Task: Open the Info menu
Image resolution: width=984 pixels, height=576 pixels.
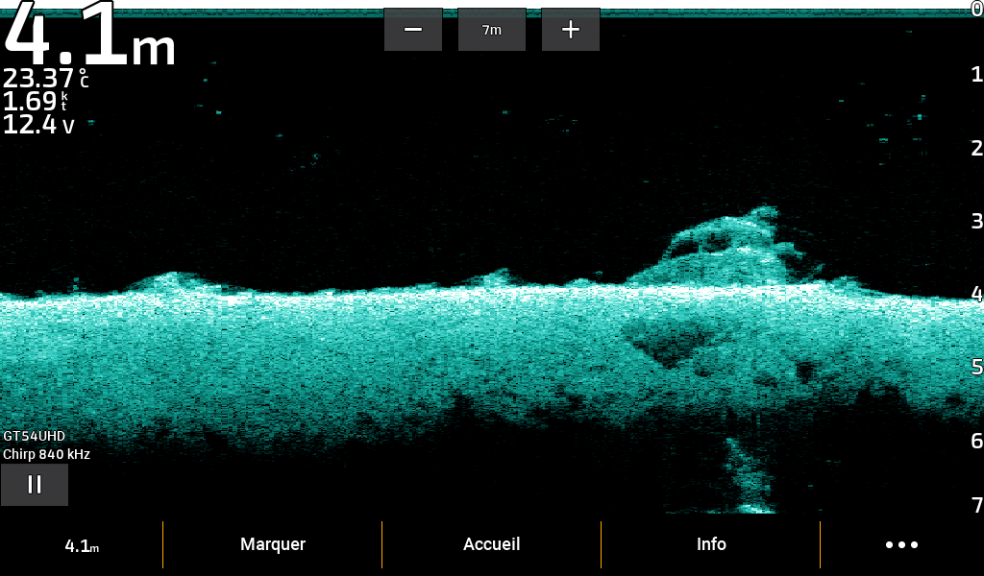Action: pos(711,544)
